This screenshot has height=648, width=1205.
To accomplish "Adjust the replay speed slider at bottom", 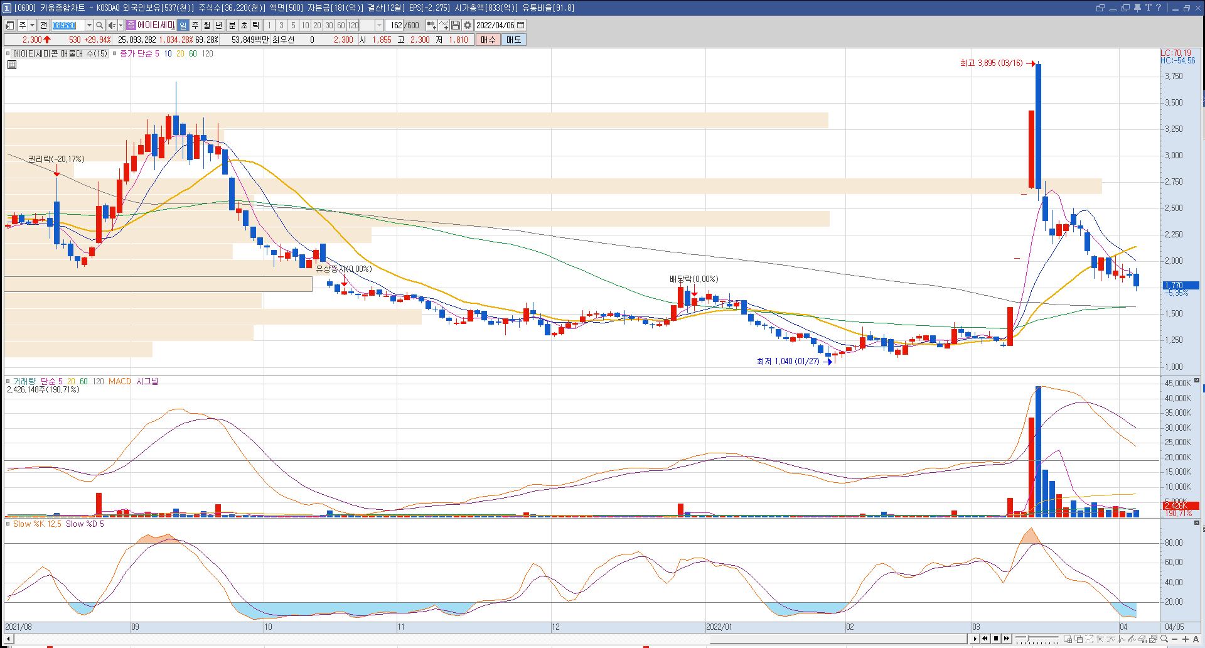I will pos(1029,639).
